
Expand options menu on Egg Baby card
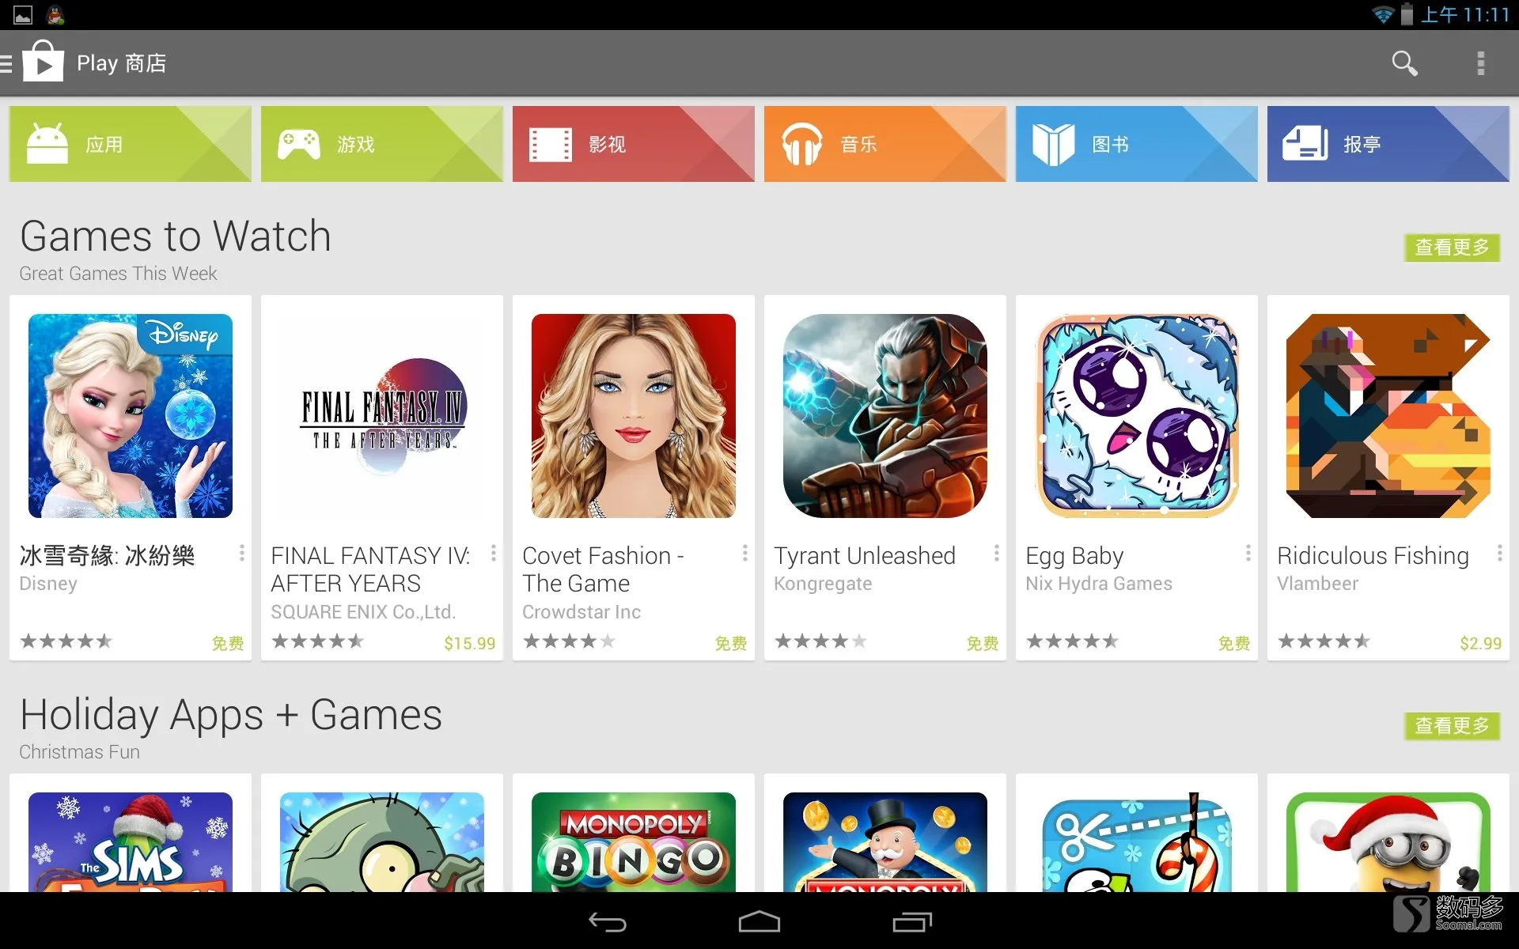(x=1248, y=553)
